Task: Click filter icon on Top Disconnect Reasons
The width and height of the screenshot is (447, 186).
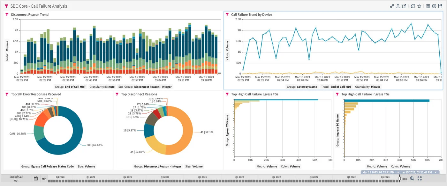Action: coord(117,94)
